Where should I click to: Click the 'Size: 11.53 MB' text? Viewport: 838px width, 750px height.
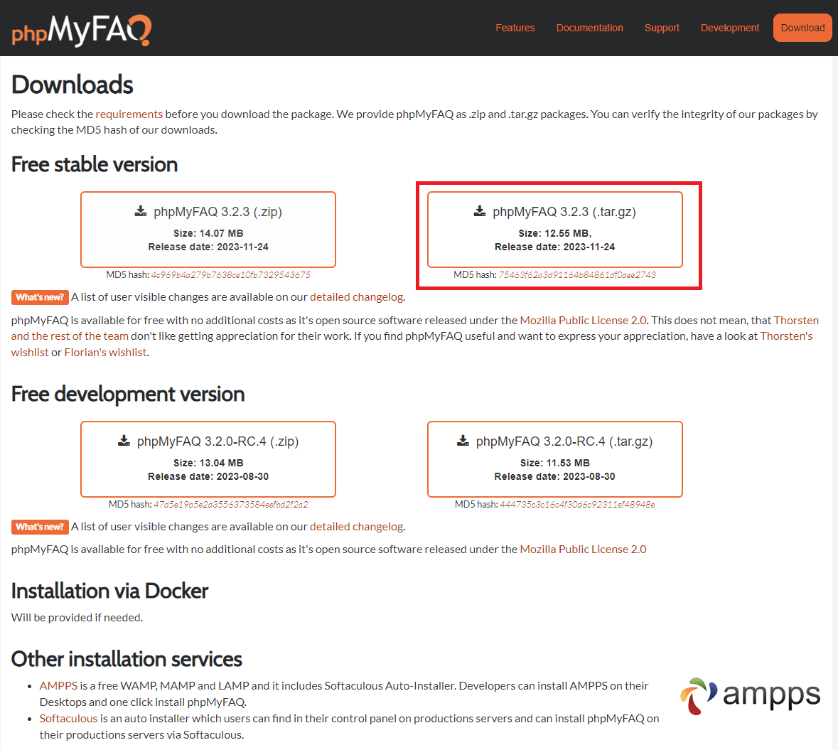pyautogui.click(x=554, y=464)
